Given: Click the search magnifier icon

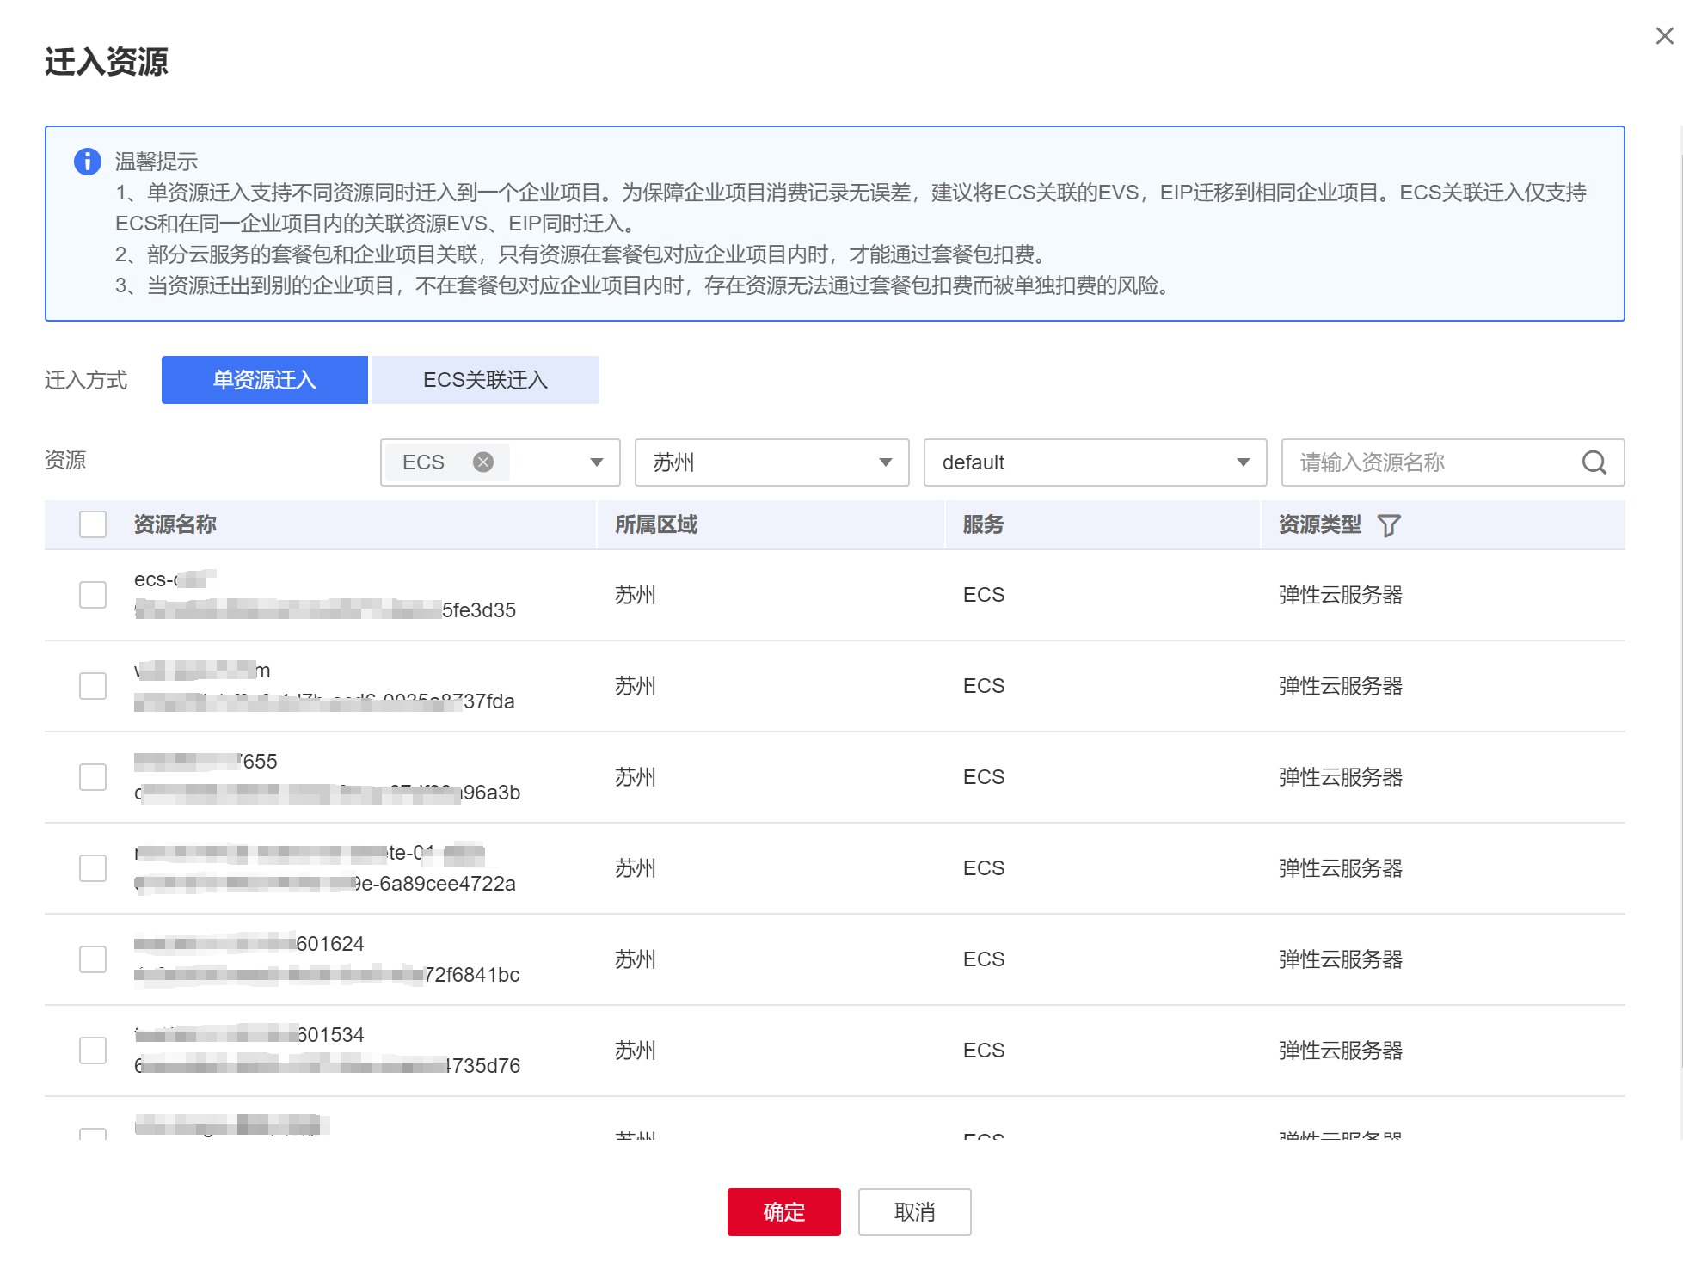Looking at the screenshot, I should tap(1594, 462).
